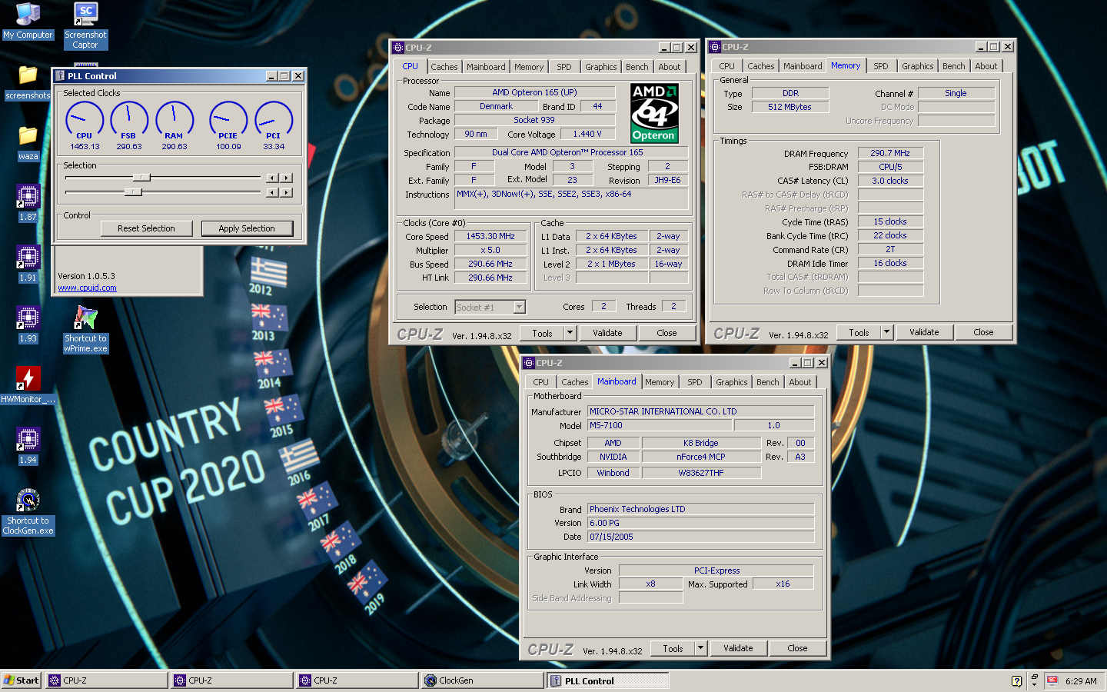Click the PLL Control title bar icon
1107x692 pixels.
tap(59, 76)
